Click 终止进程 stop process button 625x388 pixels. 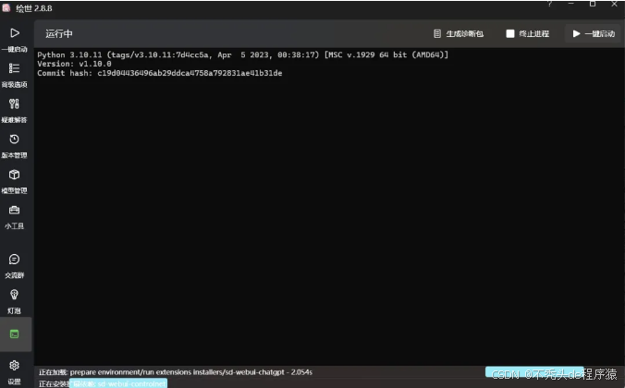tap(527, 34)
